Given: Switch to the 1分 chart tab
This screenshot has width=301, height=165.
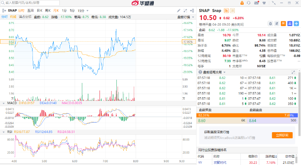Looking at the screenshot, I should tap(64, 10).
